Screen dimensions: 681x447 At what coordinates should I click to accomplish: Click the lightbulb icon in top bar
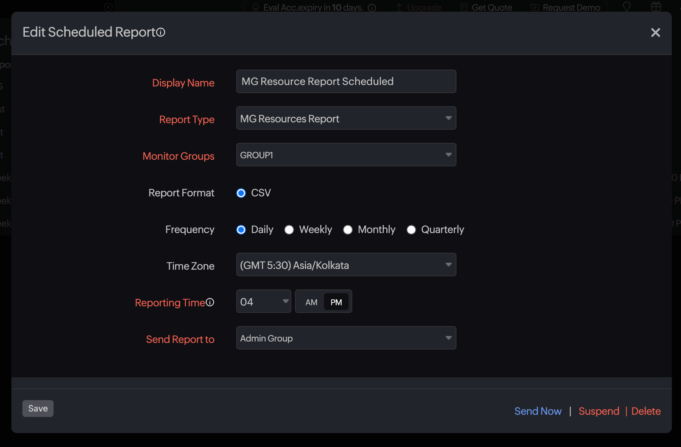[x=627, y=7]
